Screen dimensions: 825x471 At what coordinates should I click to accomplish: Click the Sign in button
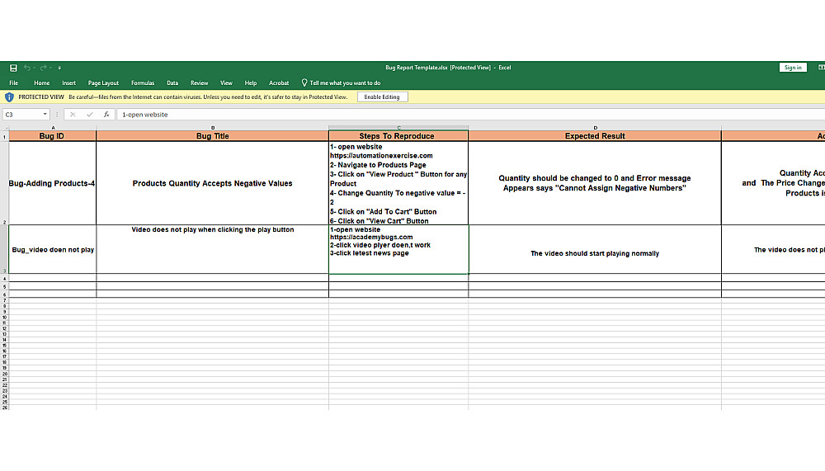792,68
